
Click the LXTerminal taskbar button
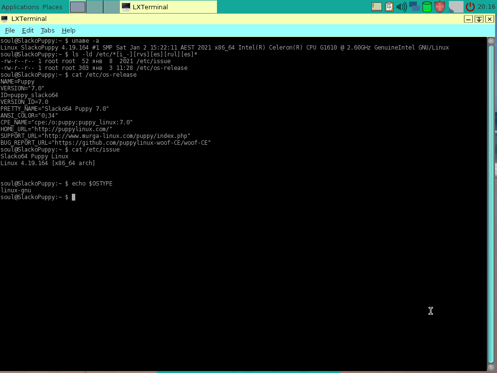pos(168,7)
